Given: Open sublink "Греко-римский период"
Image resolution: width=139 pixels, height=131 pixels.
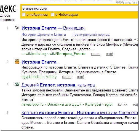Looking at the screenshot, I should tap(91, 35).
